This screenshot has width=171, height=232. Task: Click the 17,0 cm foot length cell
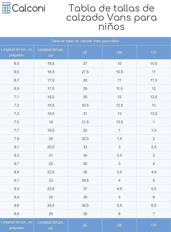pos(51,80)
